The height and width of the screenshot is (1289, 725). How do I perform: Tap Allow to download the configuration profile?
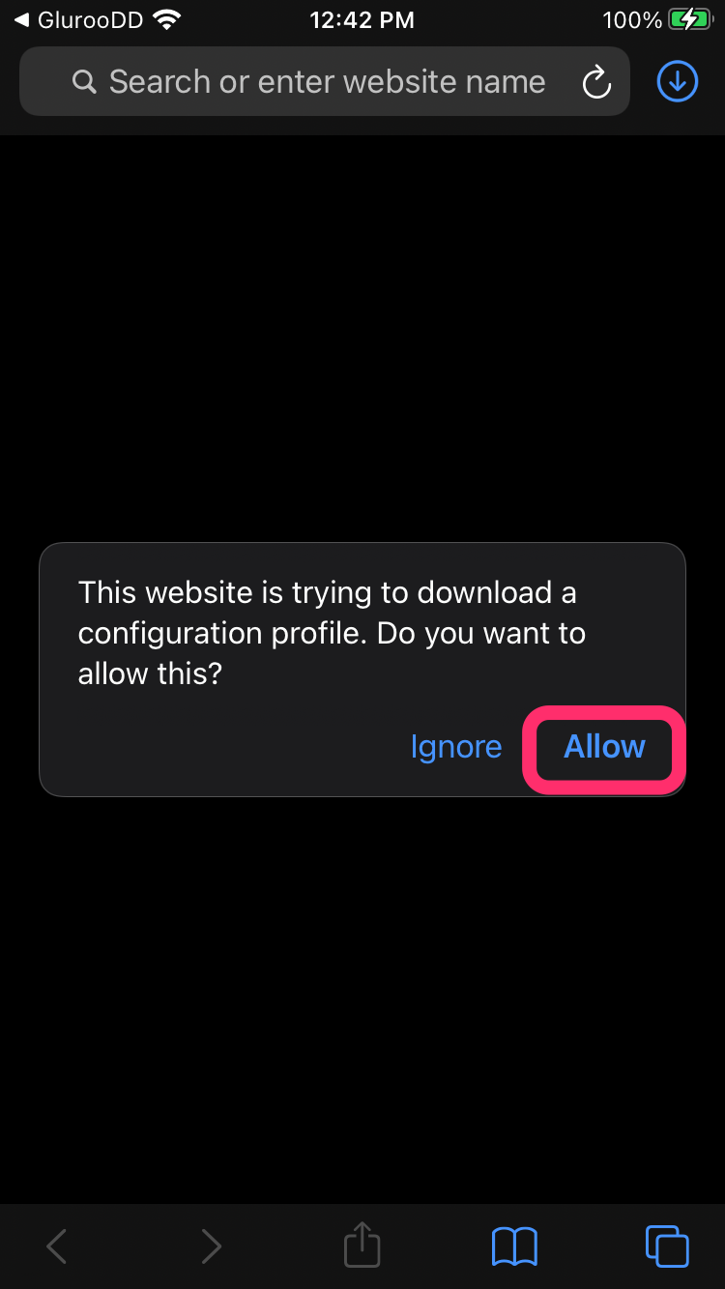tap(604, 747)
